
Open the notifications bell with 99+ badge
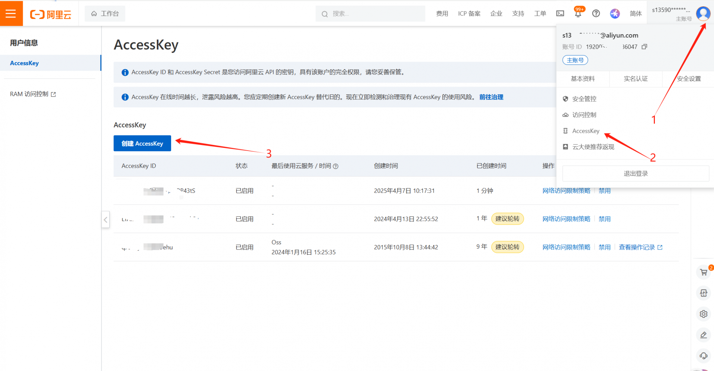tap(578, 13)
